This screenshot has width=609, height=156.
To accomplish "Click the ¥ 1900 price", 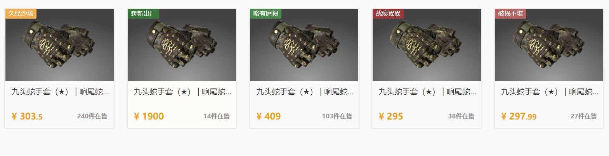I will pos(149,116).
